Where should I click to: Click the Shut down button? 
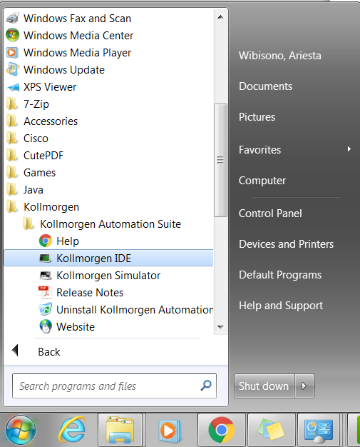point(264,386)
